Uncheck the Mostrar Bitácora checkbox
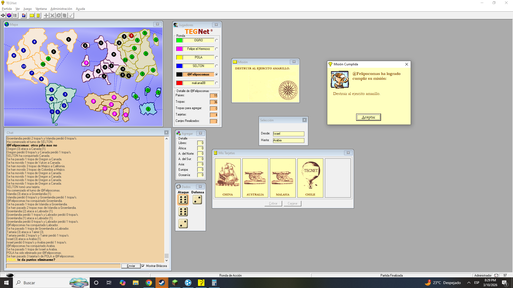 point(143,266)
